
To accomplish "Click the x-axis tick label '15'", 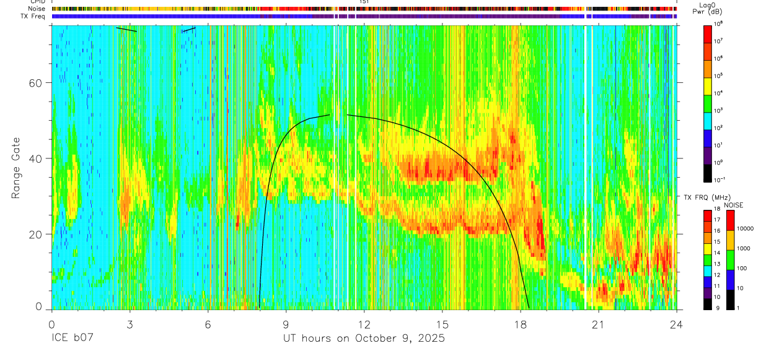I will point(442,324).
